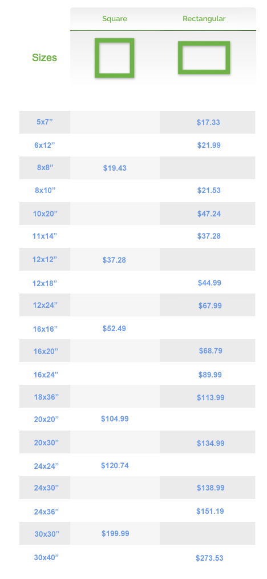
Task: Pick the $19.43 price for 8x8"
Action: (115, 168)
